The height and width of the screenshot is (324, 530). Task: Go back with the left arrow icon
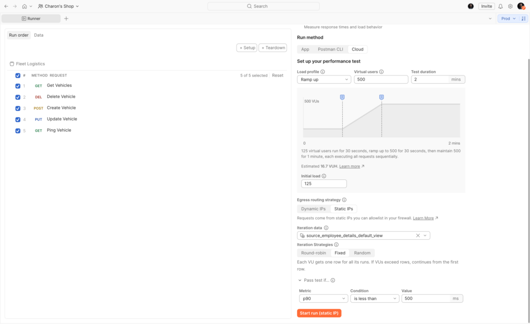tap(6, 6)
